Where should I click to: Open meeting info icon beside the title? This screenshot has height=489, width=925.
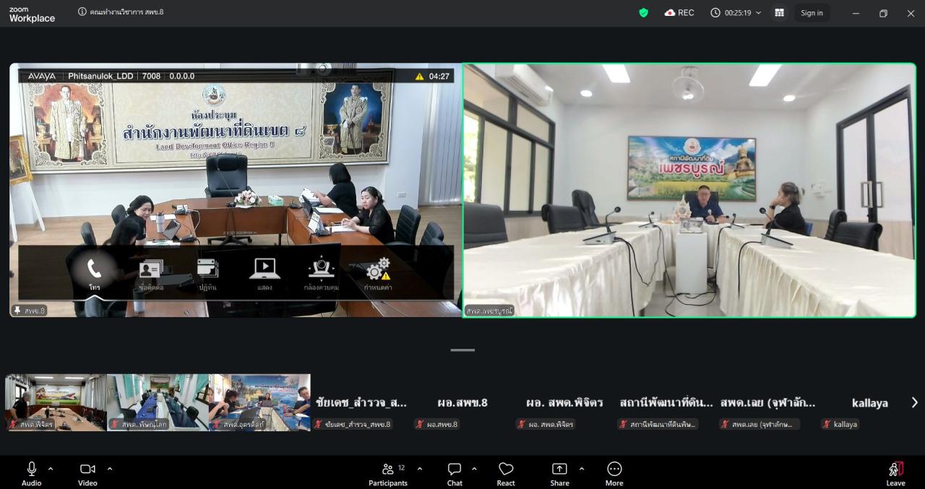[82, 12]
